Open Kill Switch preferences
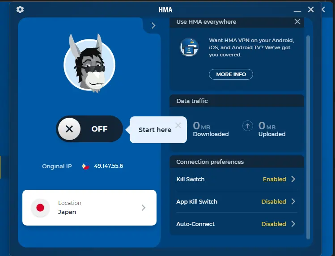The image size is (335, 256). pyautogui.click(x=237, y=179)
